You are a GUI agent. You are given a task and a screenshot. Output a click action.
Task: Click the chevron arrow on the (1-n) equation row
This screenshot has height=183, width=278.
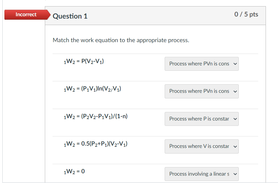pos(235,119)
